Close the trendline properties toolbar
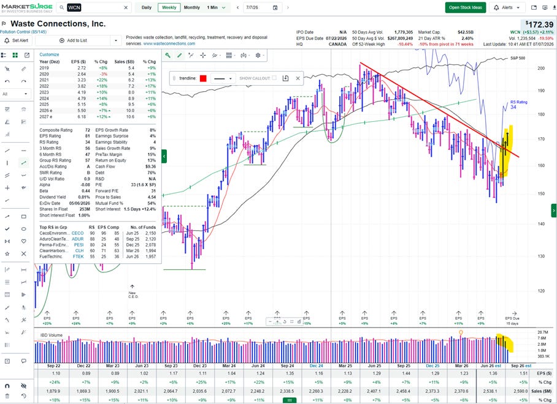The height and width of the screenshot is (404, 557). (298, 78)
